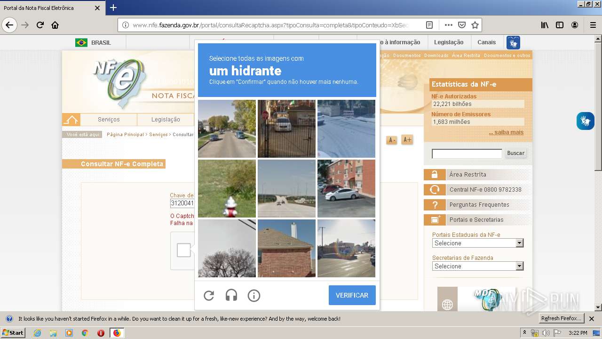Open the Legislação menu tab

coord(166,120)
